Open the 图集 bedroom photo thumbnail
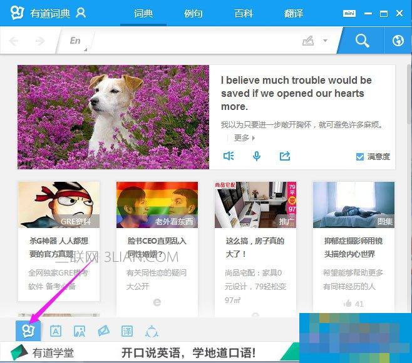 coord(354,205)
